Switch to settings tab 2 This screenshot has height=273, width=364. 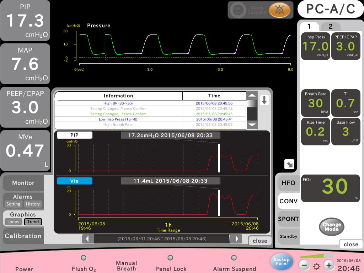pyautogui.click(x=330, y=26)
